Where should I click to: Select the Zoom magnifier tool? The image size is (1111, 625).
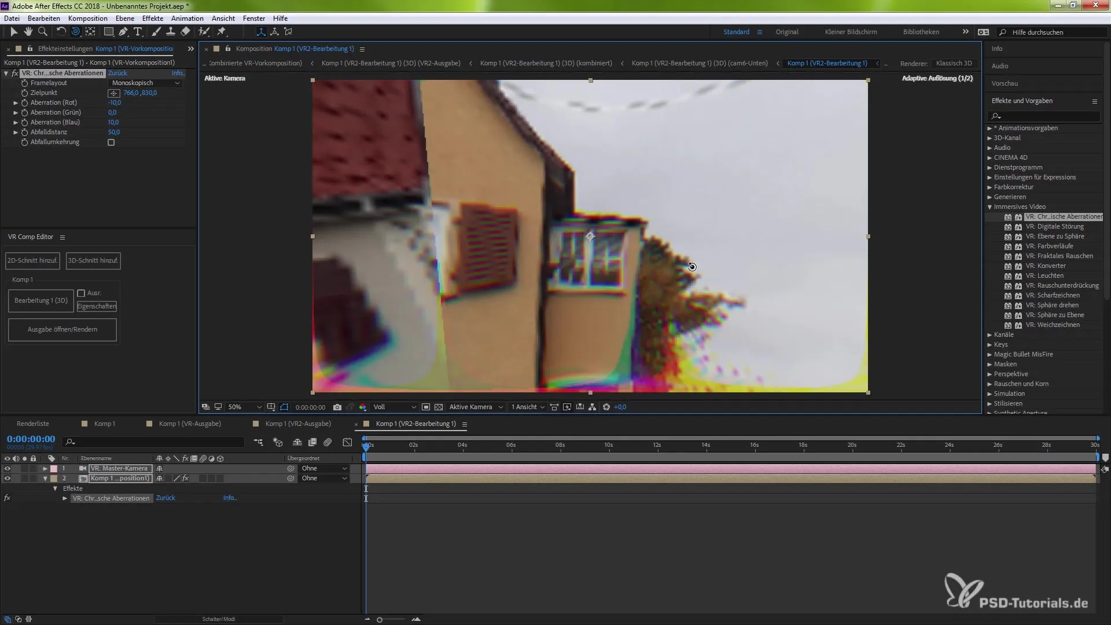click(42, 32)
